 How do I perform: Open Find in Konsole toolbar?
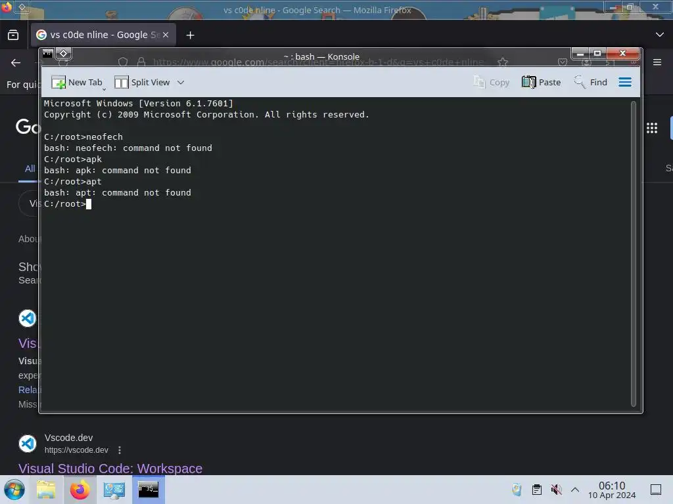click(x=591, y=82)
